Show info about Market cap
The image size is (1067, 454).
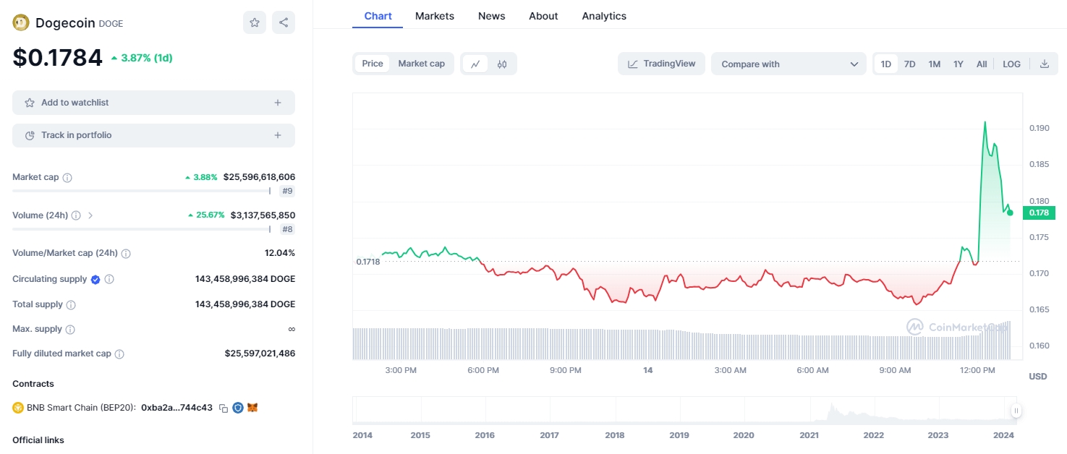pyautogui.click(x=67, y=177)
